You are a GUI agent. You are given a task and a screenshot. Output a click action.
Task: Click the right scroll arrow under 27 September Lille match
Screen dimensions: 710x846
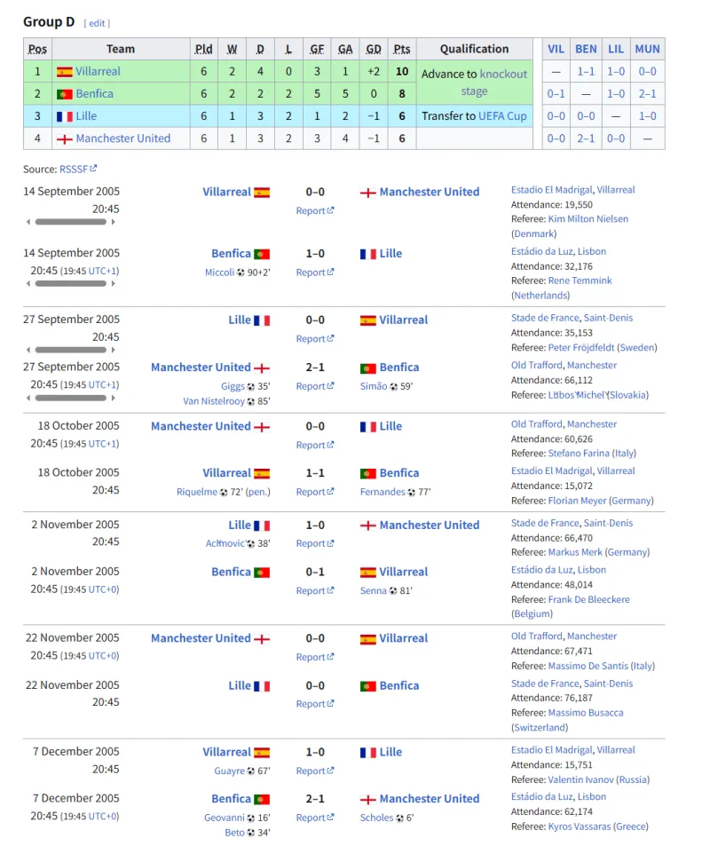click(114, 350)
